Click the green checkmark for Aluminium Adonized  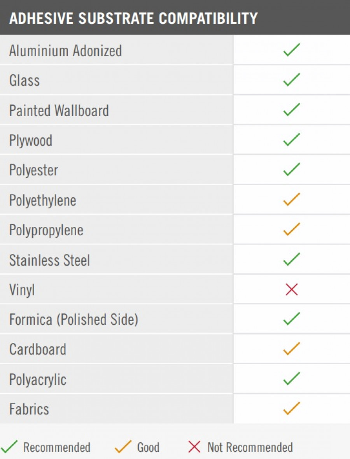292,49
